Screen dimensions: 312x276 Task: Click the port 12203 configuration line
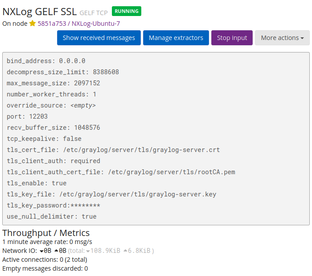click(27, 116)
